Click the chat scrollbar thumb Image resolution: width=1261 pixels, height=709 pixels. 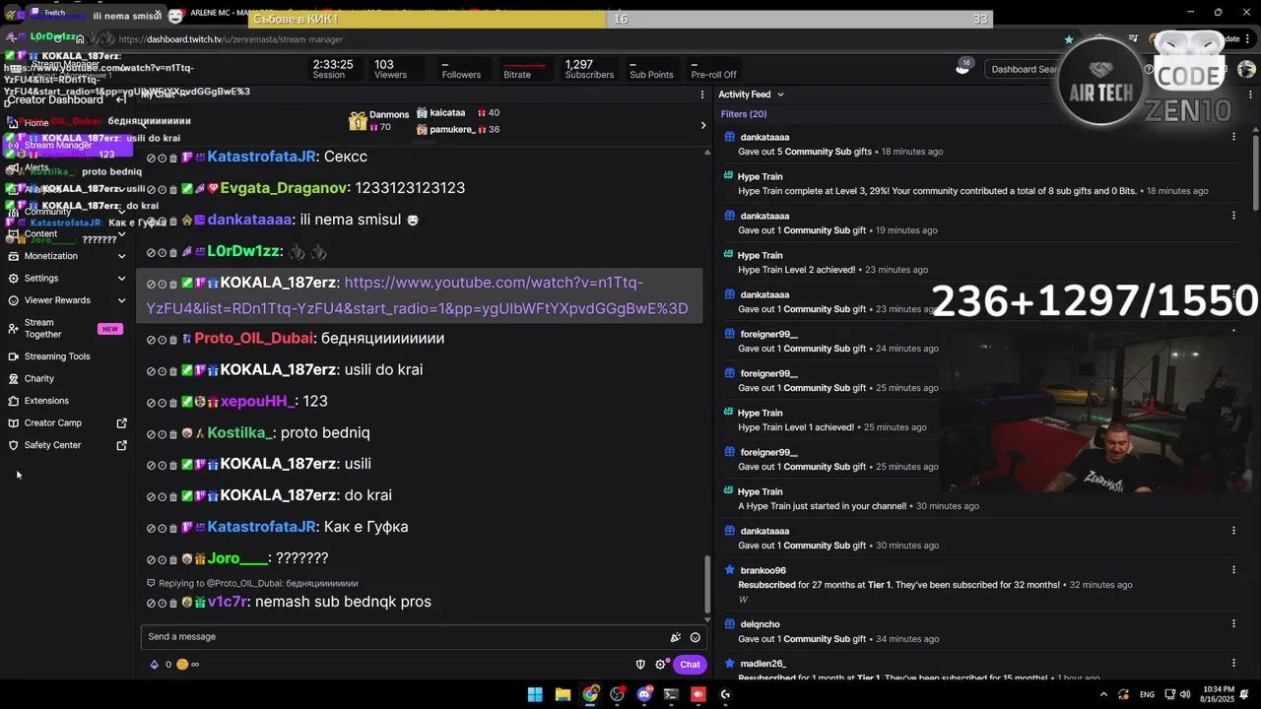(x=706, y=584)
